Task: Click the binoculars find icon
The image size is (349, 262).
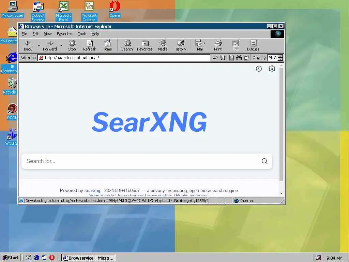Action: (x=239, y=58)
